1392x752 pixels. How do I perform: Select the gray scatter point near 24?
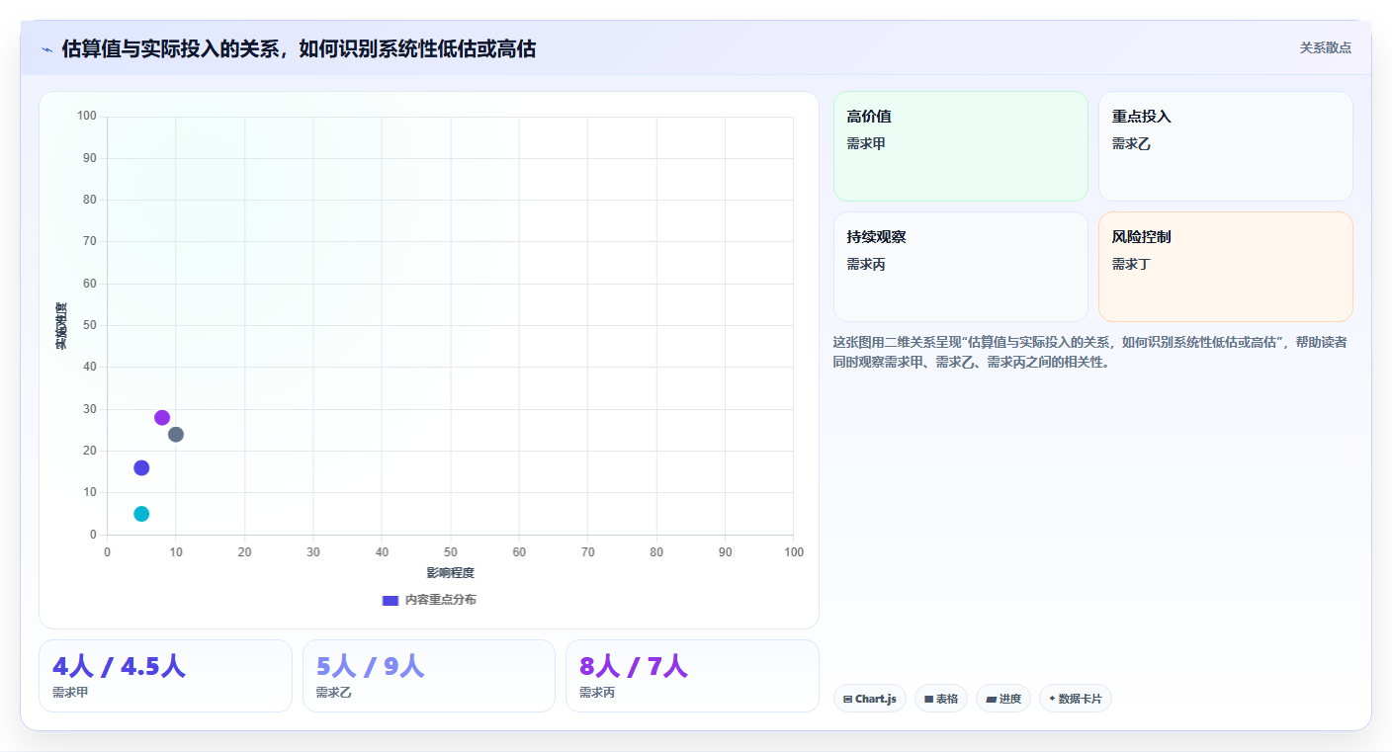coord(176,435)
